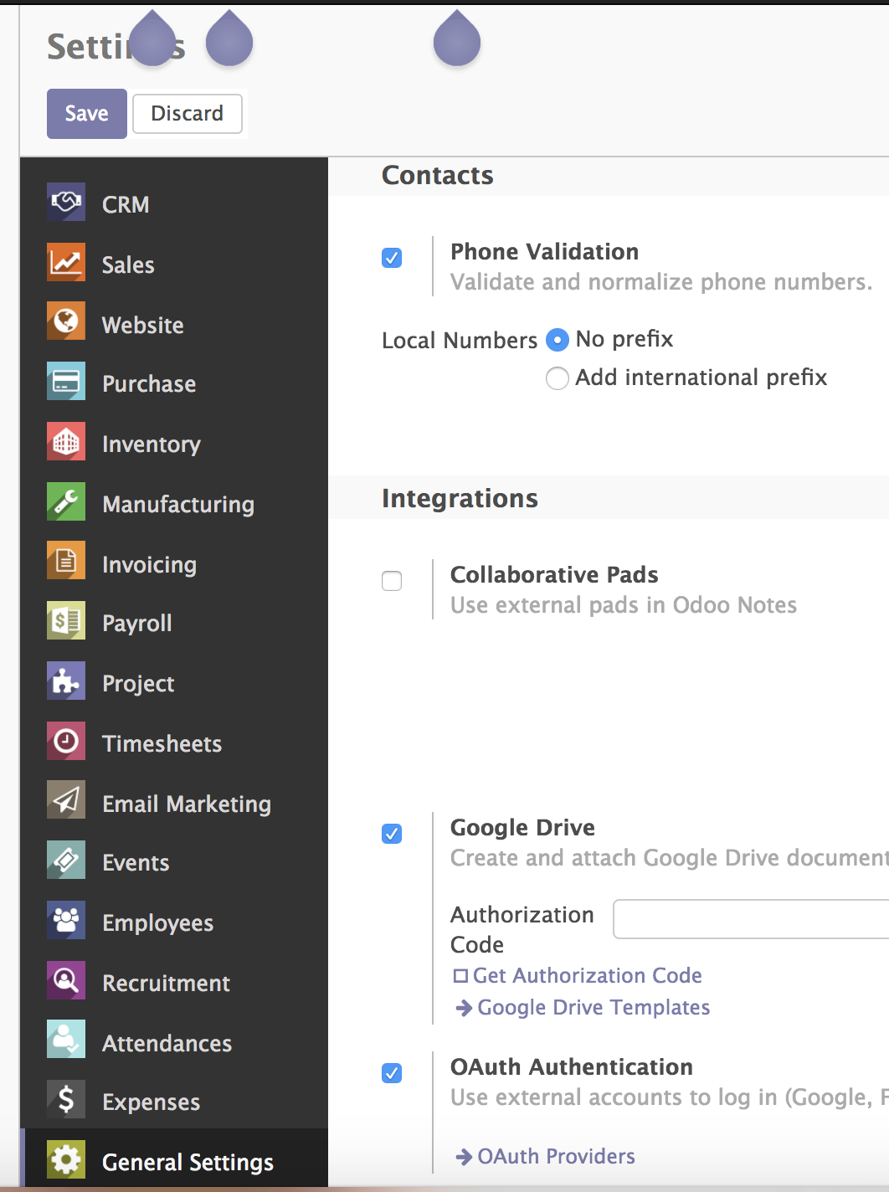Discard the settings changes

coord(188,113)
